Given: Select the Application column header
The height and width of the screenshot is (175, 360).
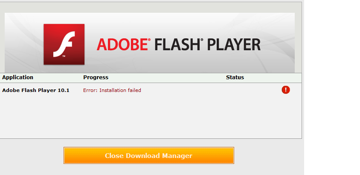Looking at the screenshot, I should pos(17,77).
